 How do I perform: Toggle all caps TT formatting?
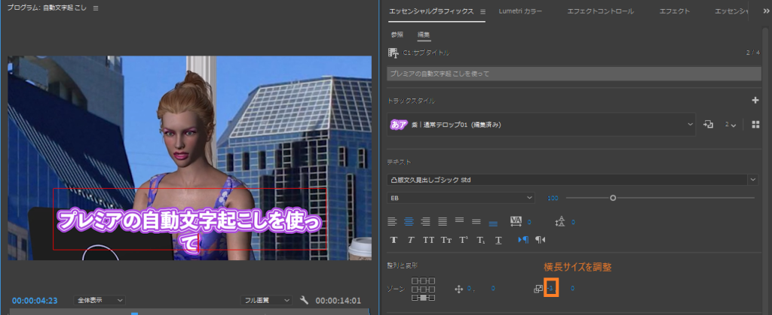tap(429, 240)
